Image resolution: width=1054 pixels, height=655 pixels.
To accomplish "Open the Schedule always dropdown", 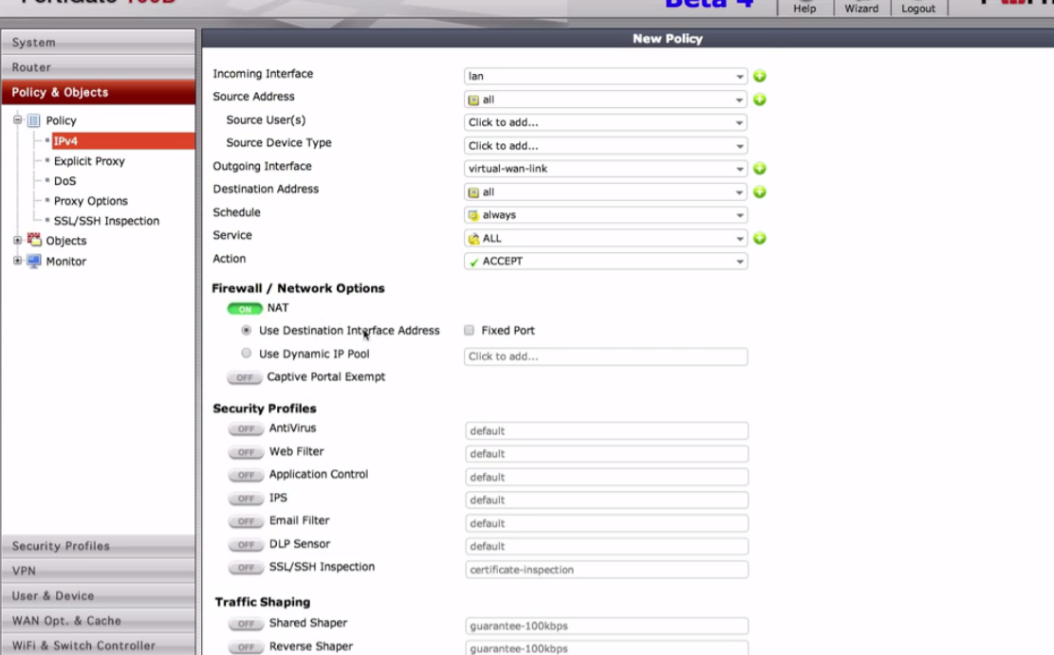I will [x=605, y=215].
